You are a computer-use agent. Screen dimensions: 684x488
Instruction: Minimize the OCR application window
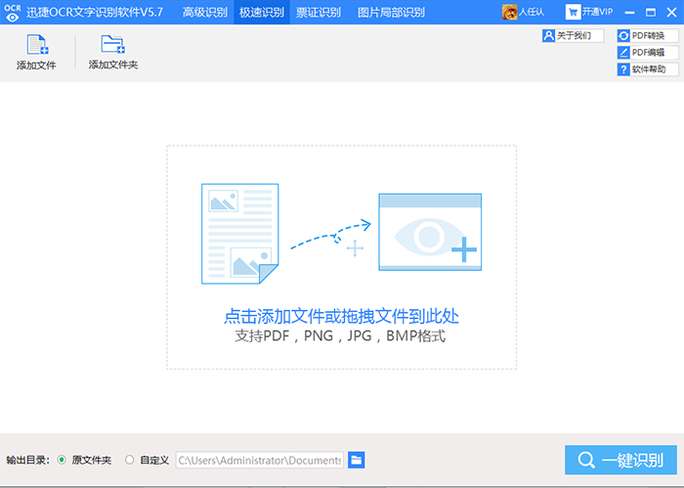click(x=629, y=12)
